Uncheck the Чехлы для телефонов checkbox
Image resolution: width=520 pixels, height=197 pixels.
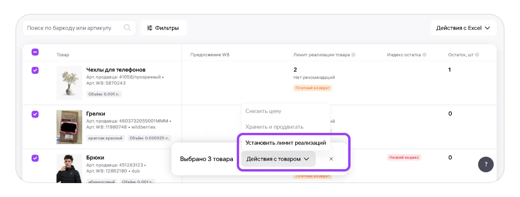35,70
